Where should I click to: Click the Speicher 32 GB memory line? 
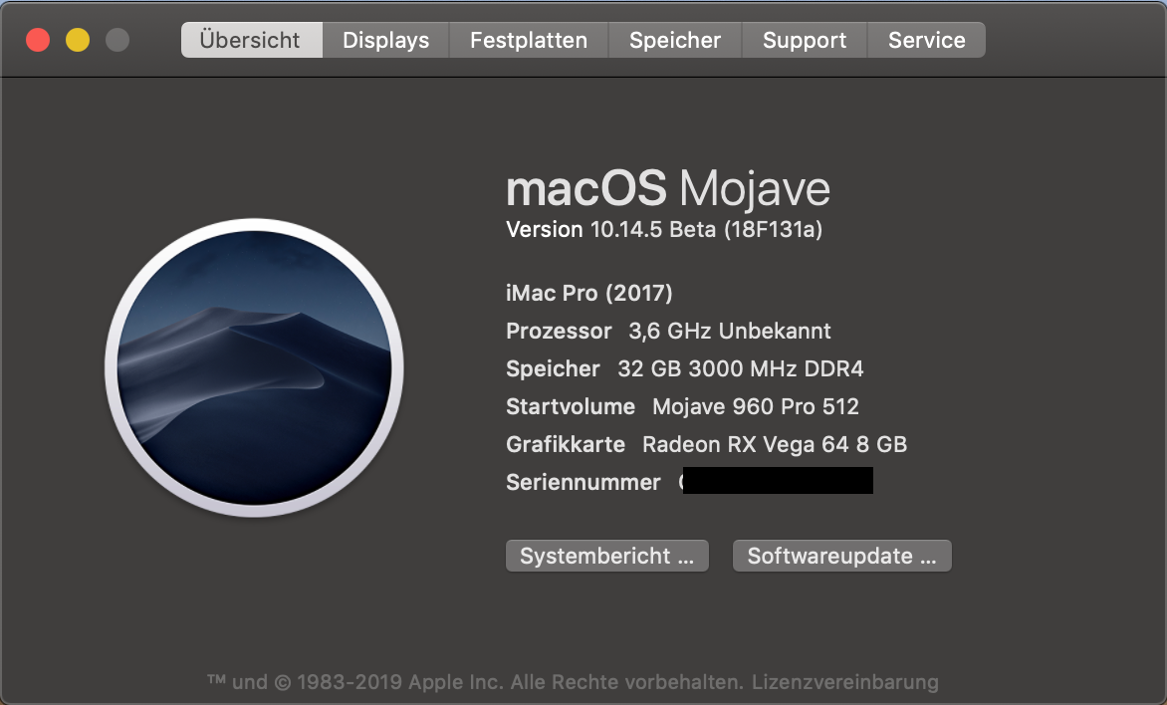pos(684,368)
